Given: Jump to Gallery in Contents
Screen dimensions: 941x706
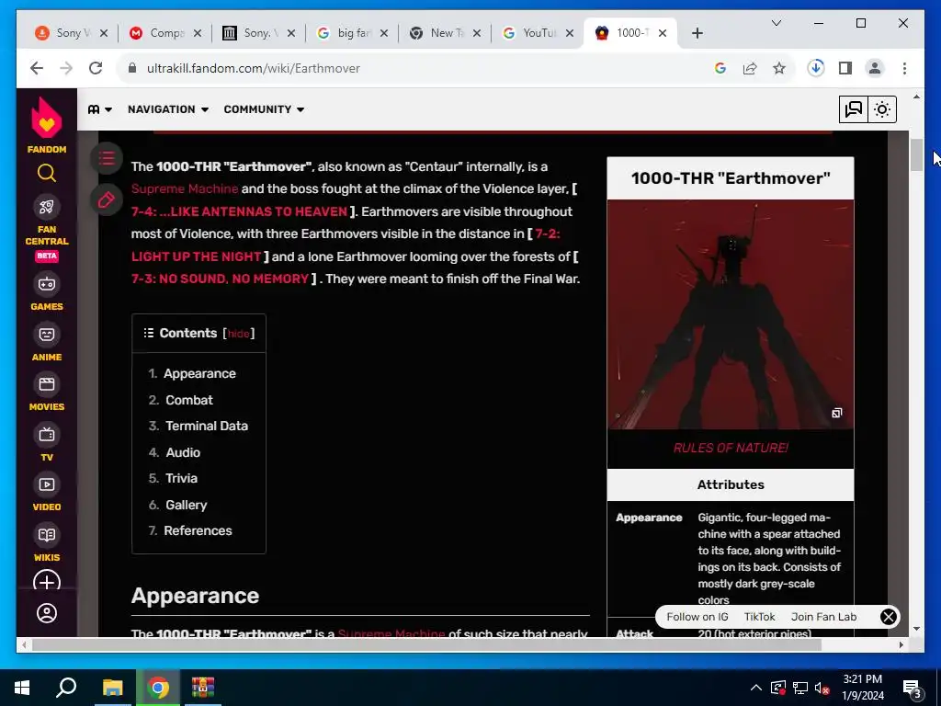Looking at the screenshot, I should [x=186, y=505].
